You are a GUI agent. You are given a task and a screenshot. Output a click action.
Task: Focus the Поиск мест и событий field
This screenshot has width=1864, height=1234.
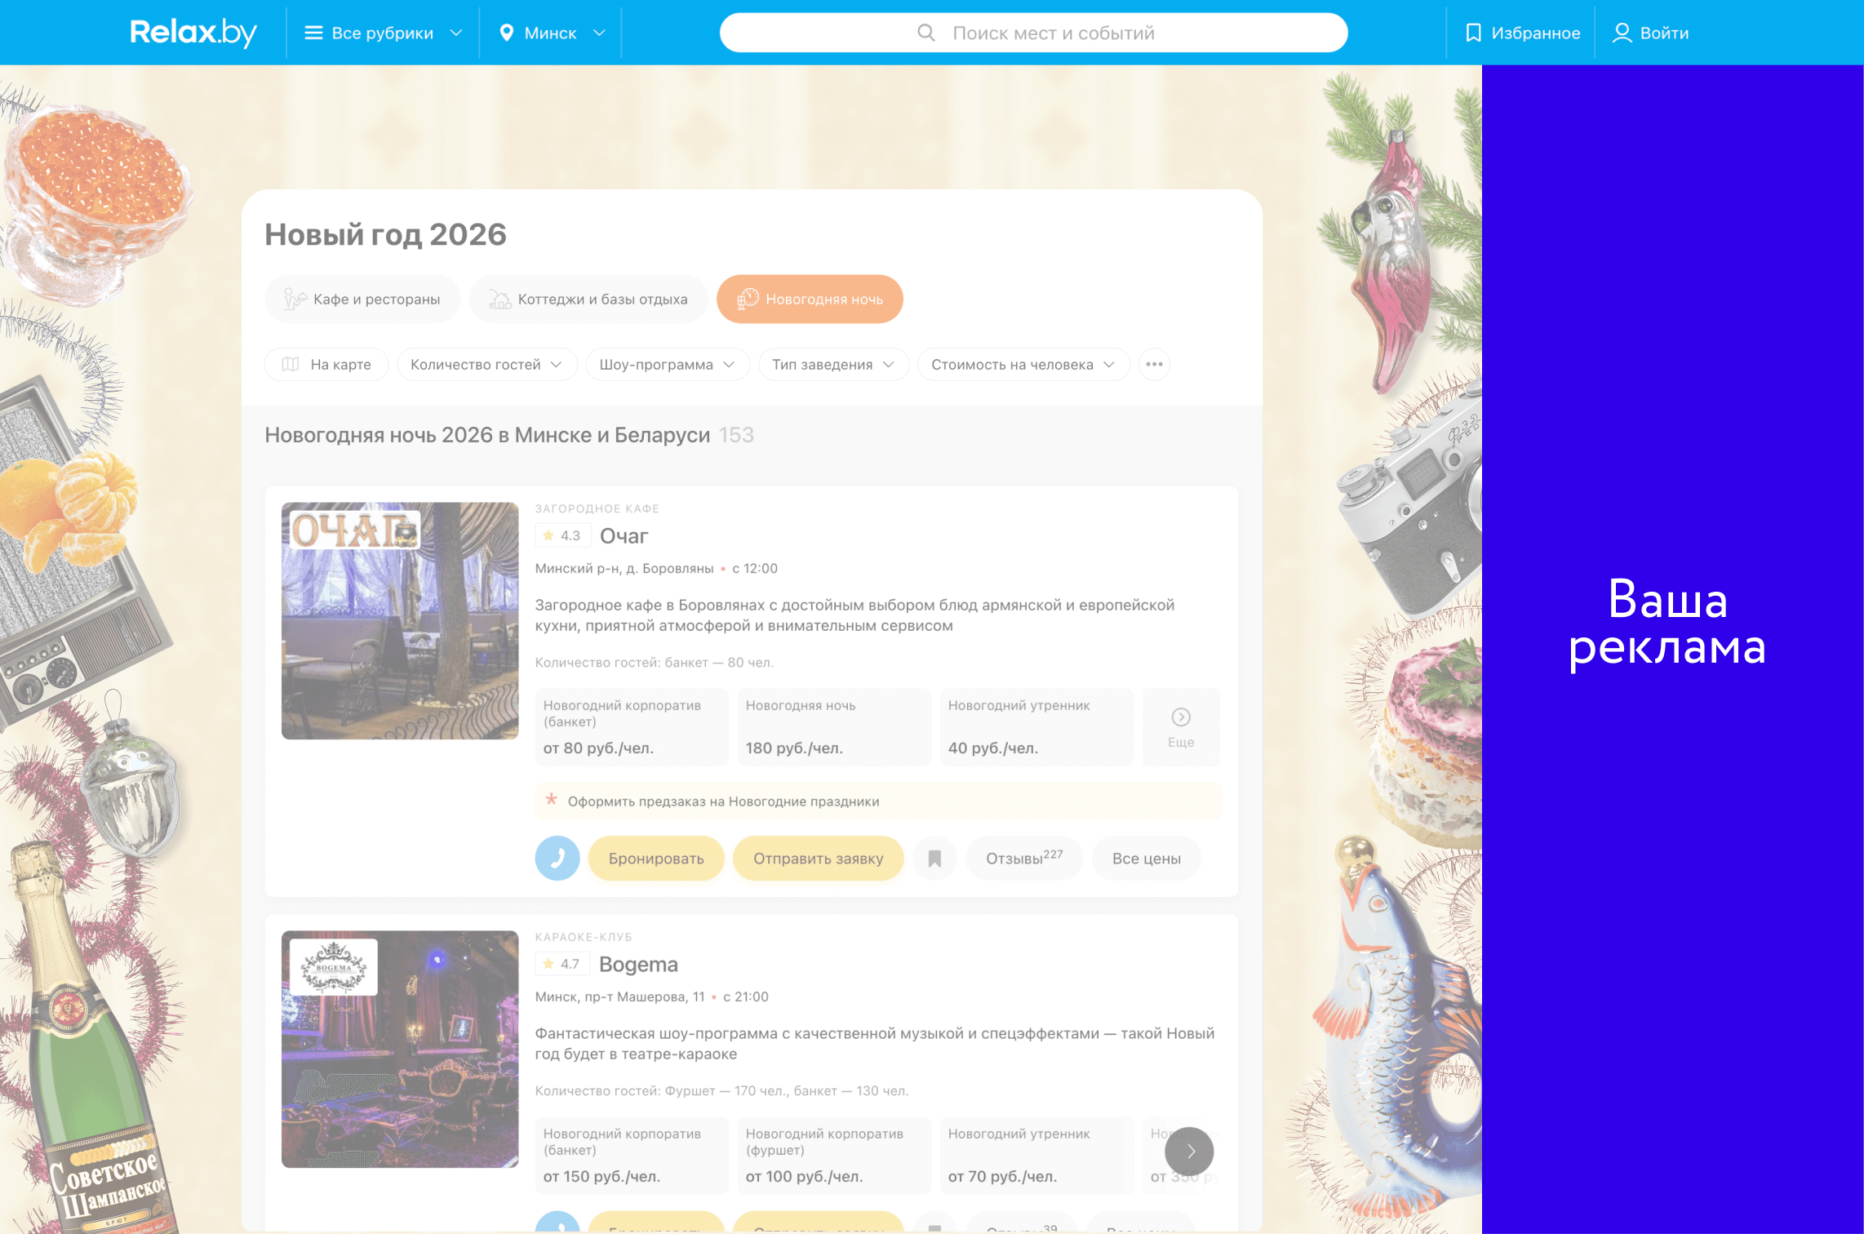point(1033,33)
